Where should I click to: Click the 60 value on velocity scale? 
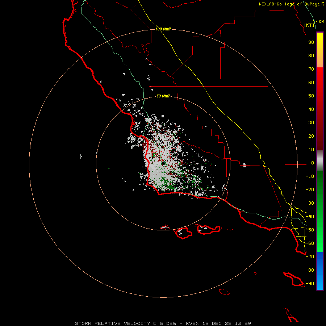pyautogui.click(x=311, y=82)
